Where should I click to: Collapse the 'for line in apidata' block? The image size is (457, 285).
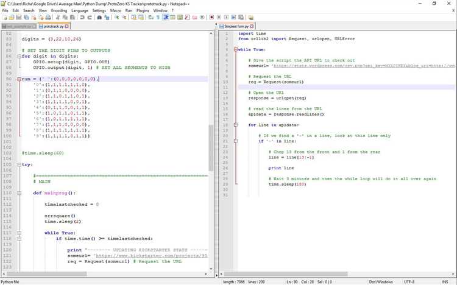coord(236,125)
